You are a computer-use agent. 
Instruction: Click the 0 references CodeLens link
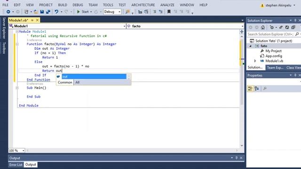(35, 84)
